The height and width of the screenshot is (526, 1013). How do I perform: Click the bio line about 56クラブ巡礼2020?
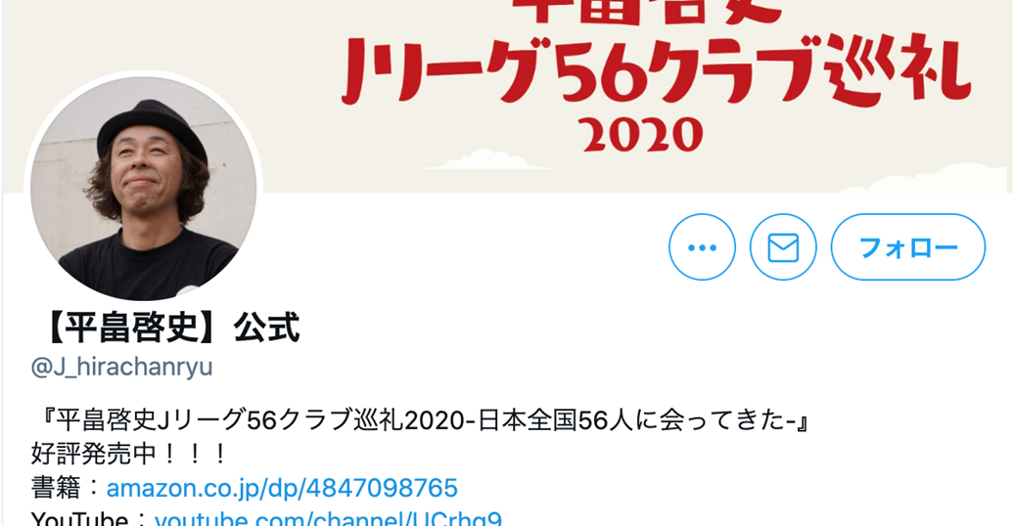pos(422,420)
